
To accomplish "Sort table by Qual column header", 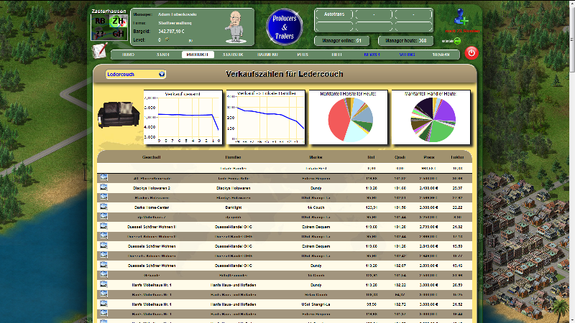I will (400, 157).
